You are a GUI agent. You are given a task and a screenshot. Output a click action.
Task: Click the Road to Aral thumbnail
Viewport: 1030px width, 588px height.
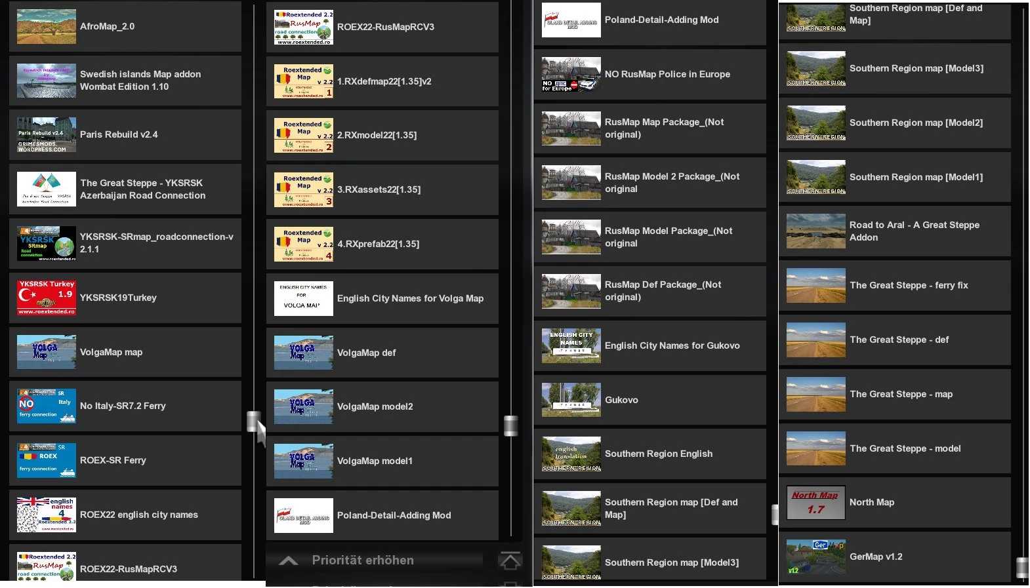point(815,231)
